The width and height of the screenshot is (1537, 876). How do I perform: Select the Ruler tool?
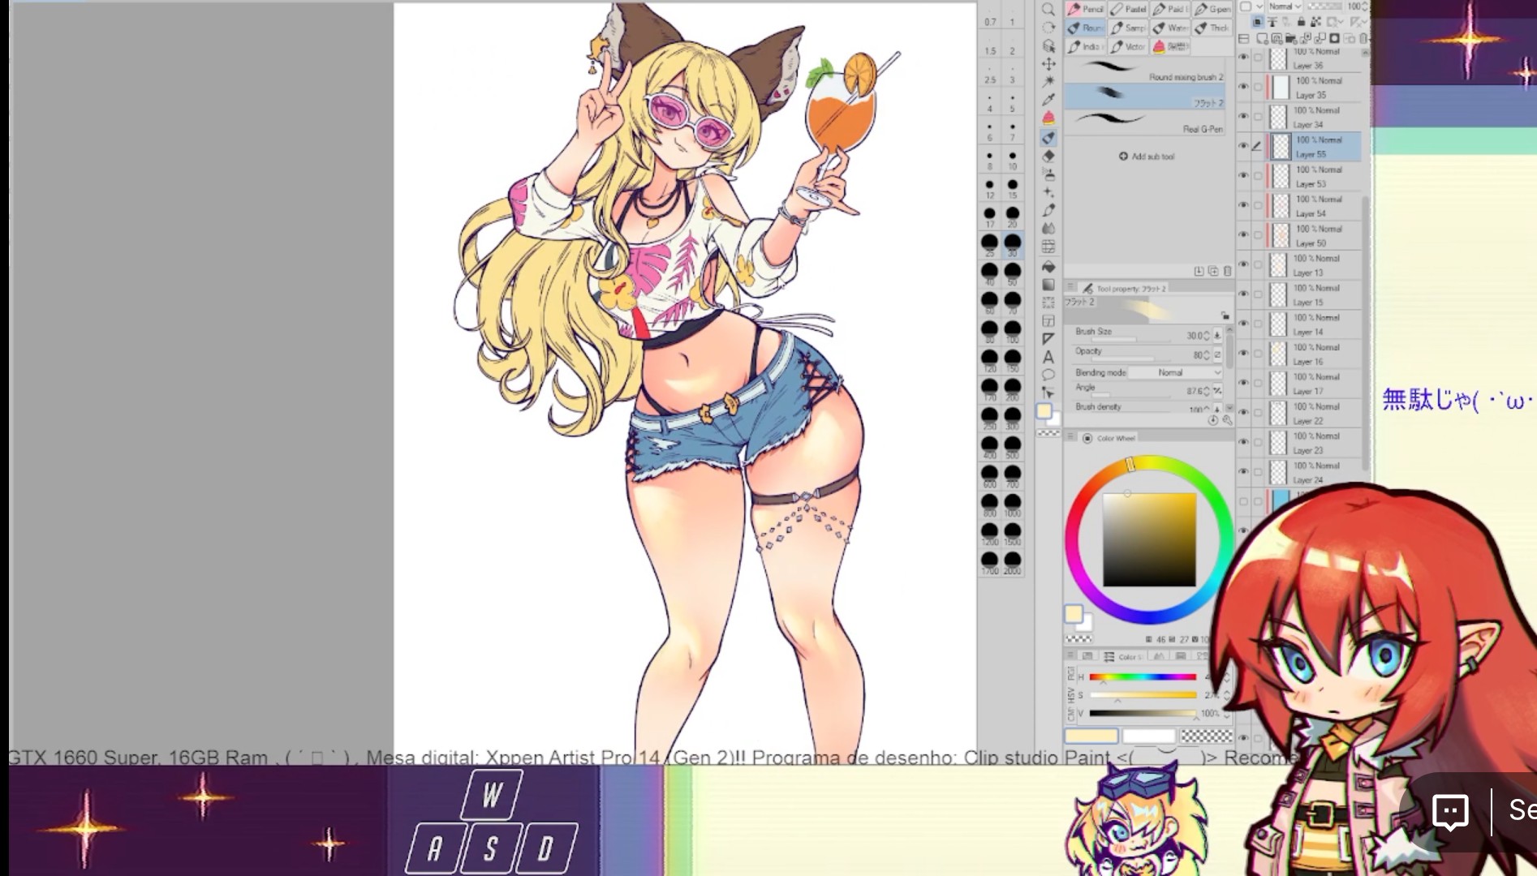1048,339
